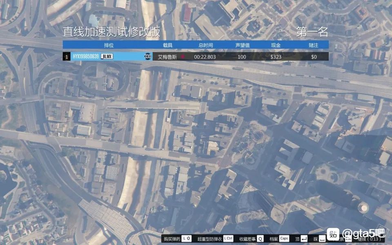Click the 赌注 column header
This screenshot has height=245, width=392.
[x=314, y=45]
